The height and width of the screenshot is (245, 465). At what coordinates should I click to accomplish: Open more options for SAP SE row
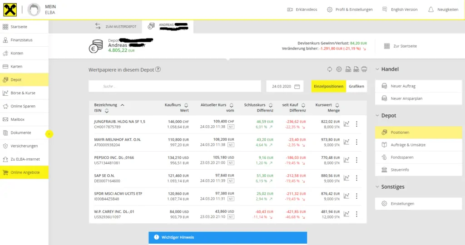(356, 178)
